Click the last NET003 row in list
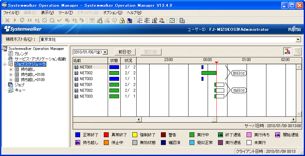Viewport: 305px width, 156px height. tap(90, 96)
